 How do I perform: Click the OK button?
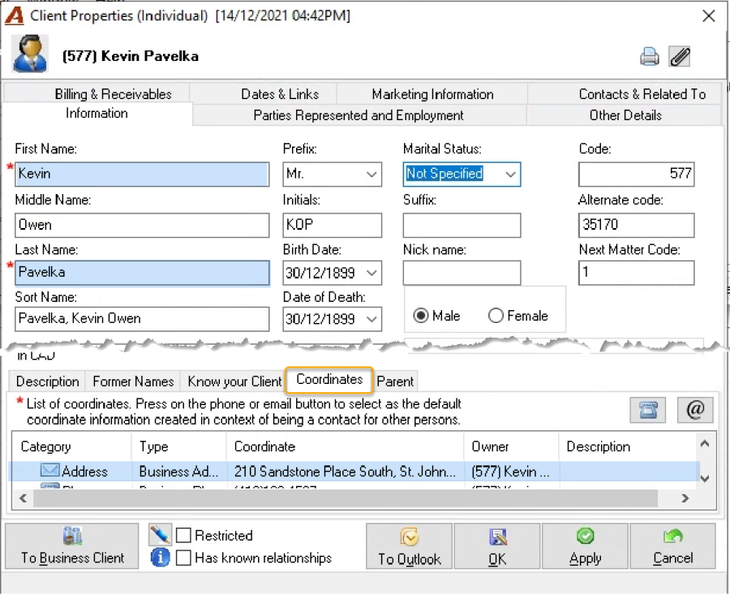[497, 546]
